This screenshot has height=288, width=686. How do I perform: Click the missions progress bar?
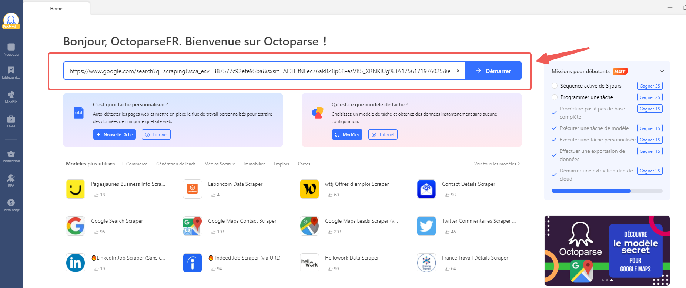click(x=607, y=191)
